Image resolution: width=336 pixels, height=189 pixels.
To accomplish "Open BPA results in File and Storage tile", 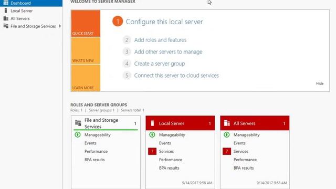I will tap(94, 160).
